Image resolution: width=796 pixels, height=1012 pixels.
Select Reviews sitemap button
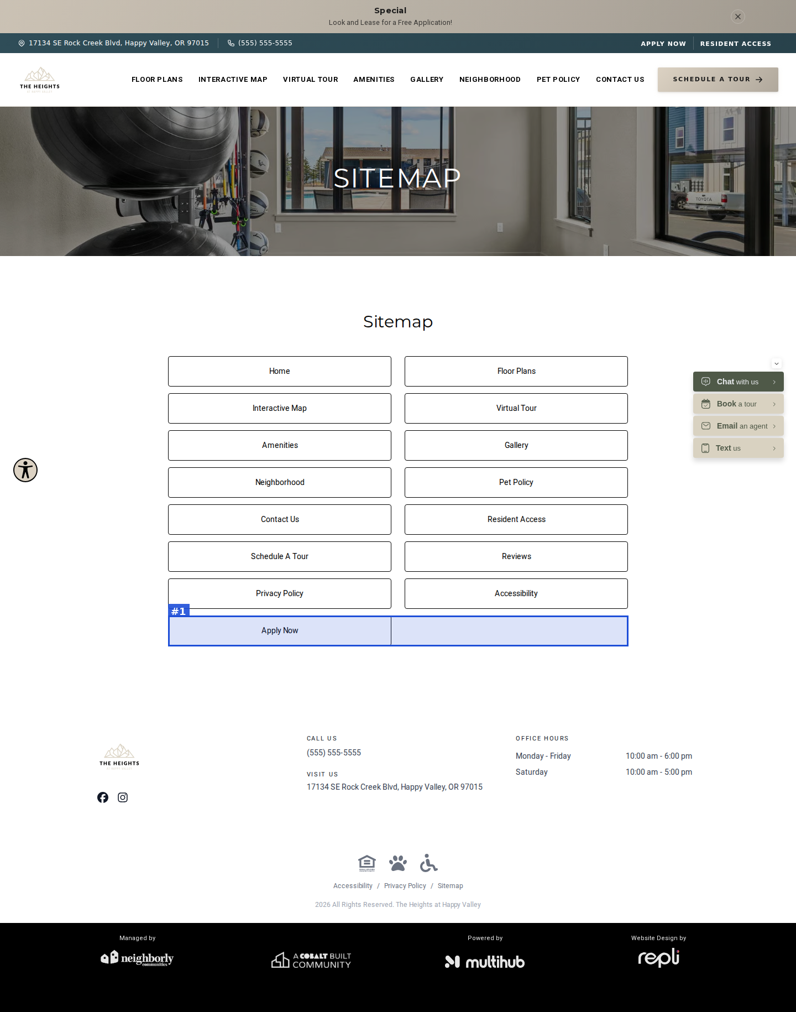pyautogui.click(x=516, y=556)
